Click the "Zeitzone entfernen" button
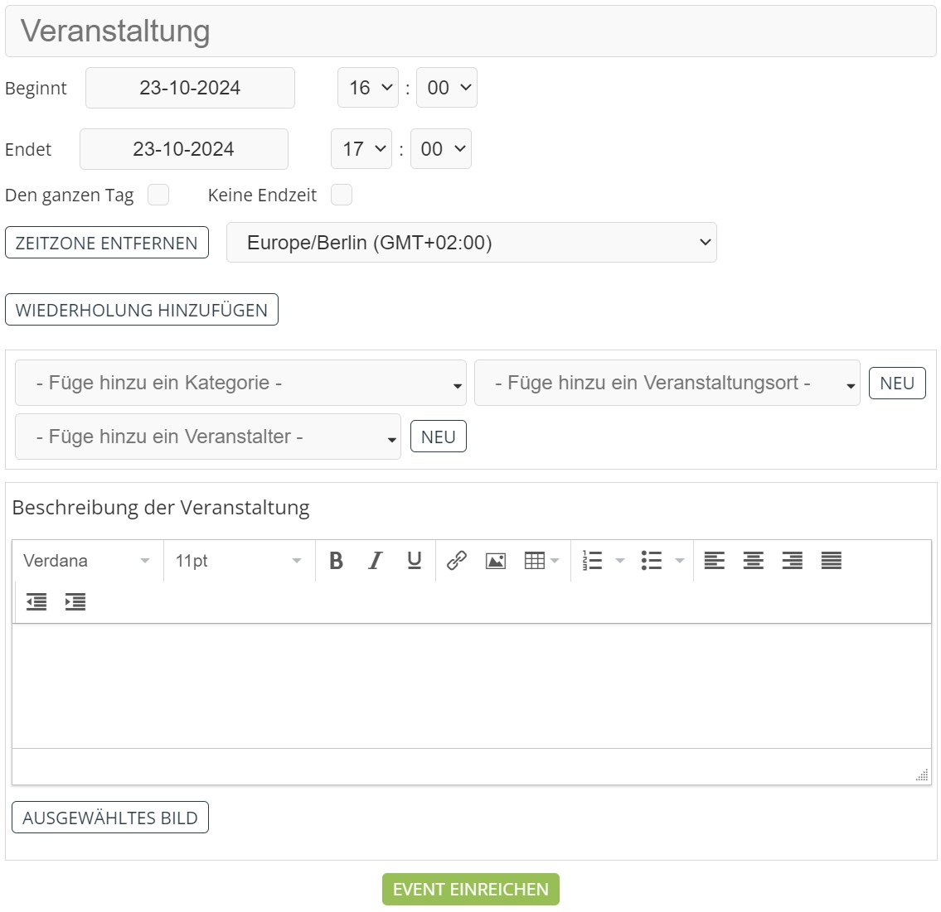 pyautogui.click(x=107, y=243)
